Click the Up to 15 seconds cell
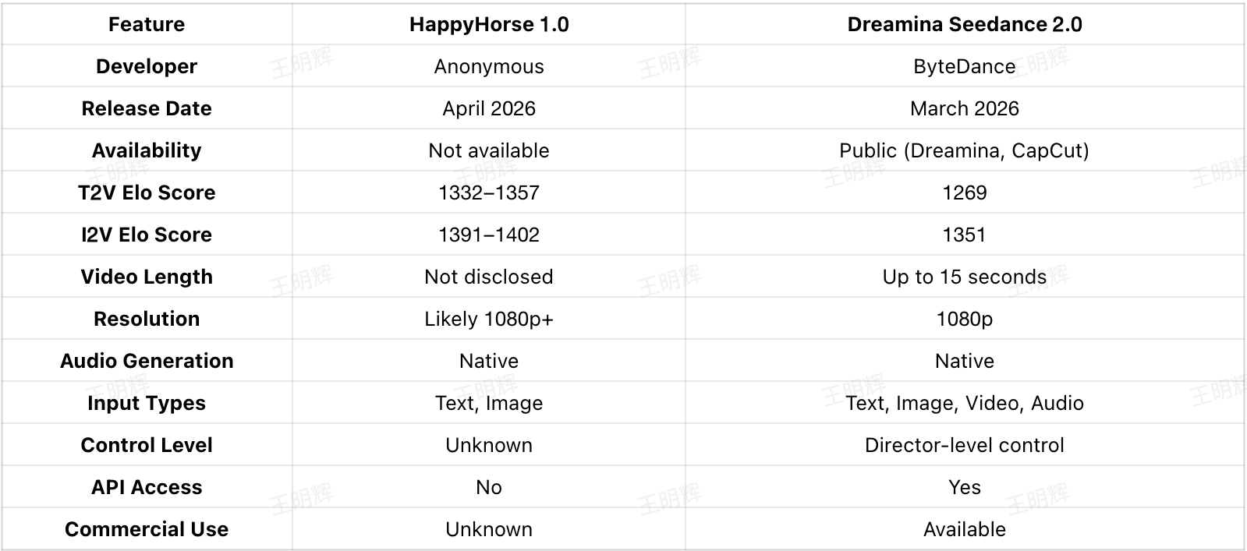Image resolution: width=1247 pixels, height=551 pixels. [x=964, y=277]
